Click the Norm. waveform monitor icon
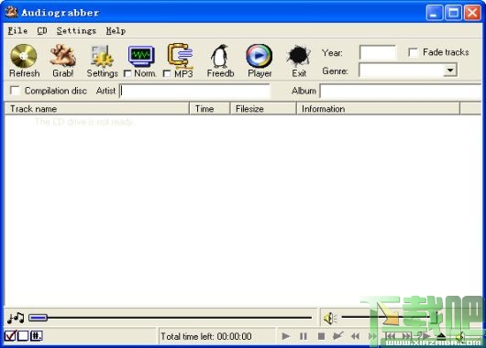The height and width of the screenshot is (348, 486). click(141, 56)
